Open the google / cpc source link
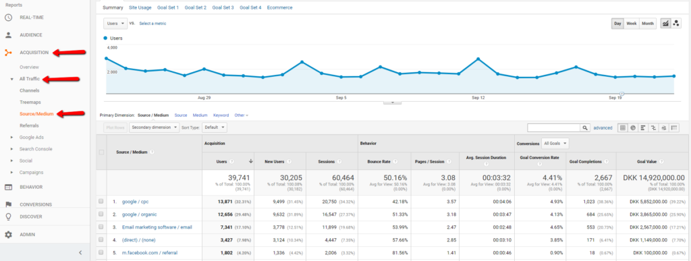Image resolution: width=691 pixels, height=261 pixels. (135, 202)
